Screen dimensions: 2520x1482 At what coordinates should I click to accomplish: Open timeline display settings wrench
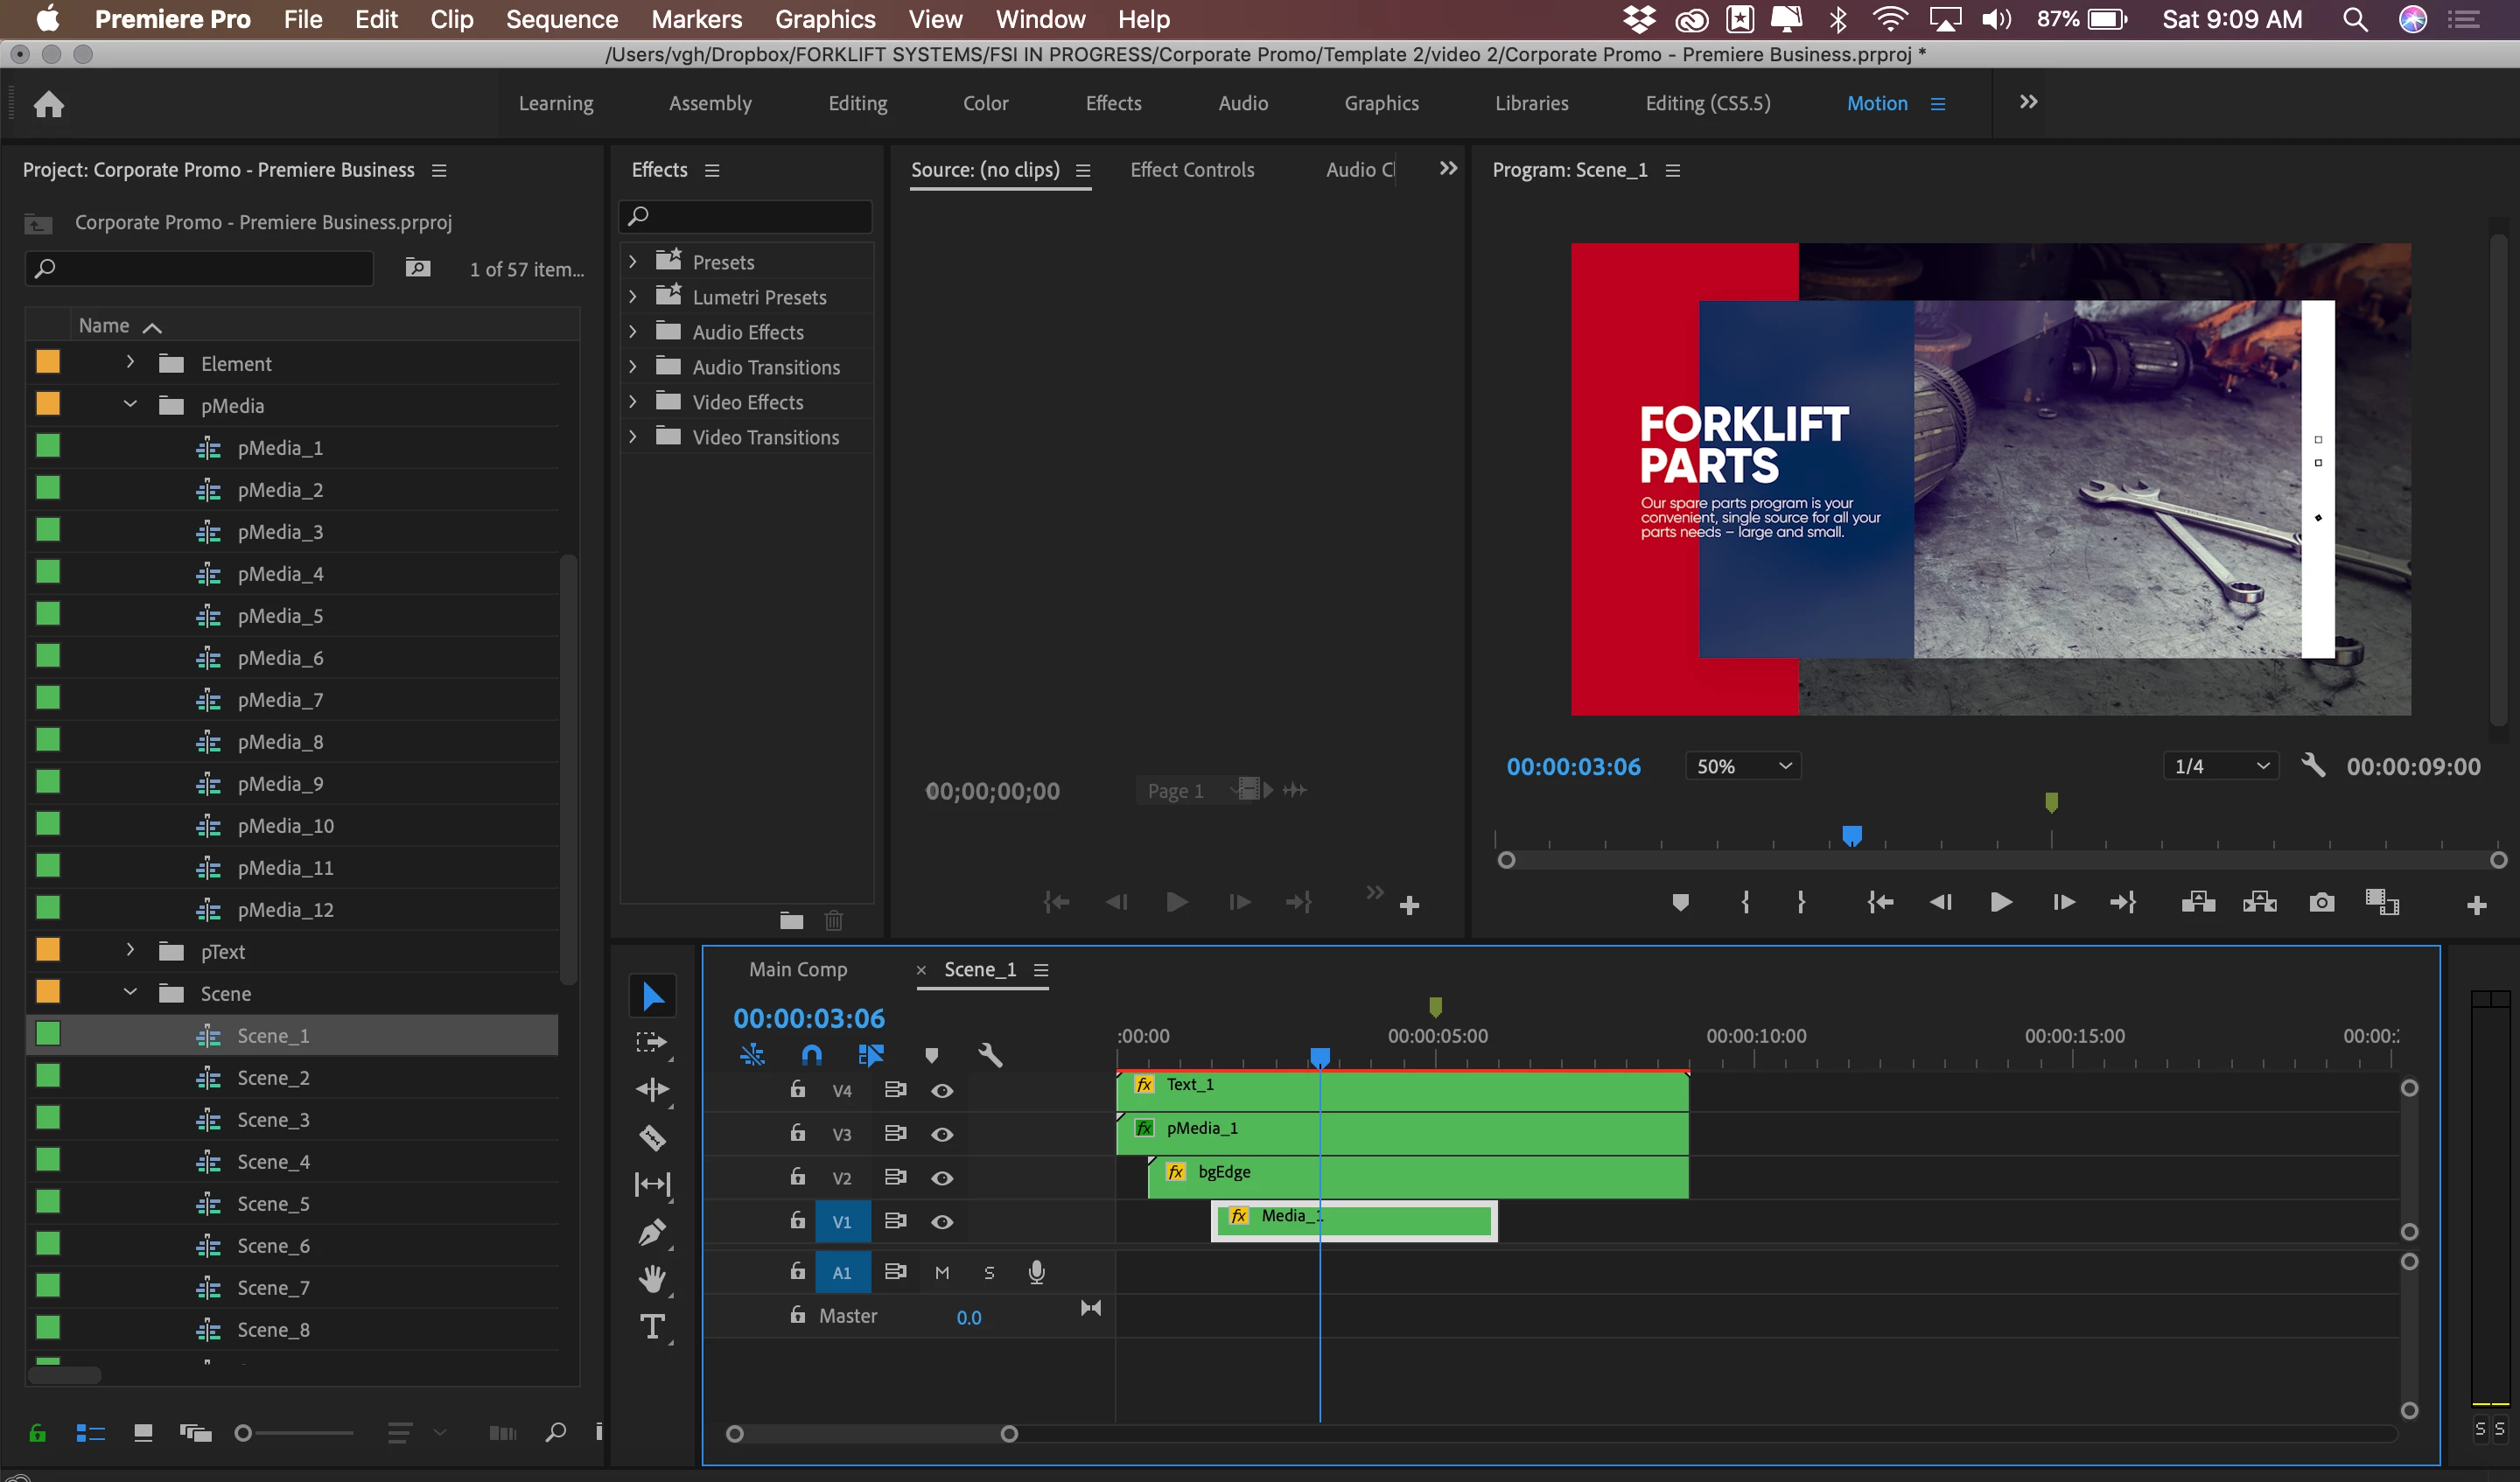click(x=990, y=1055)
